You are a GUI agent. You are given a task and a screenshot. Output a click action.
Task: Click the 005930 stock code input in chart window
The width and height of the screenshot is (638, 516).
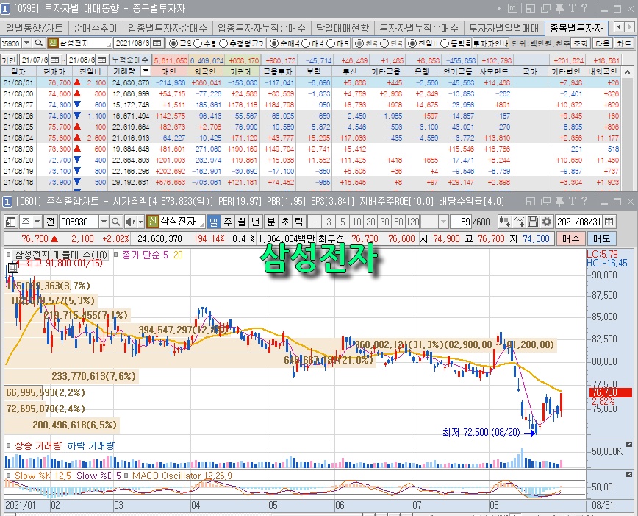coord(79,222)
